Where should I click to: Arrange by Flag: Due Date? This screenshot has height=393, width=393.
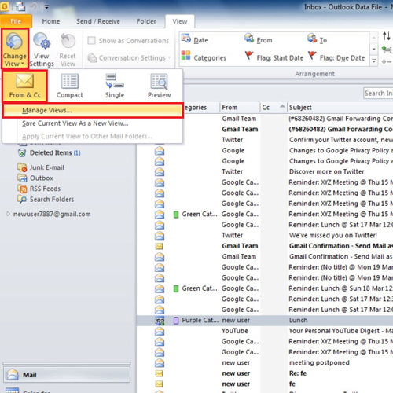point(336,57)
